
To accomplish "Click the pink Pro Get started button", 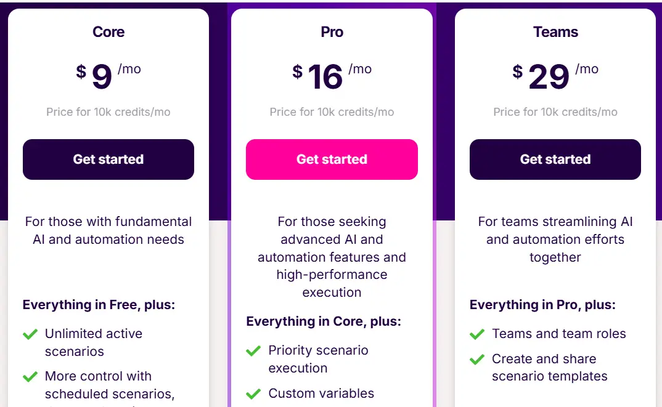I will (x=332, y=159).
